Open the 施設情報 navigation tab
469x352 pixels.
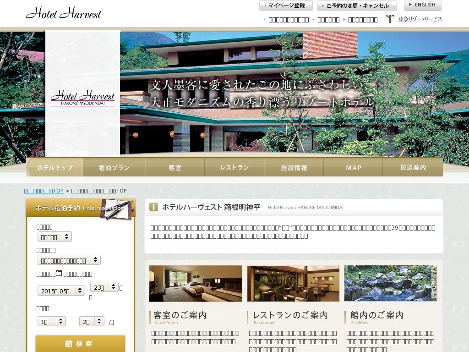coord(294,167)
